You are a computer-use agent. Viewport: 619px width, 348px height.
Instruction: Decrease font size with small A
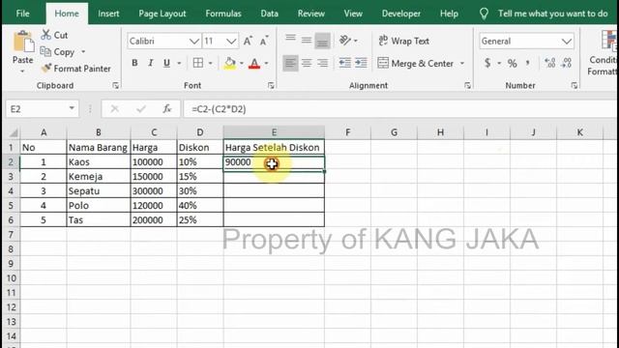[264, 41]
